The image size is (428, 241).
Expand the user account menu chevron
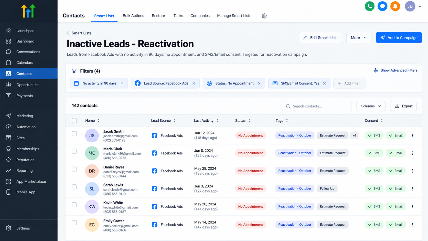[x=420, y=6]
